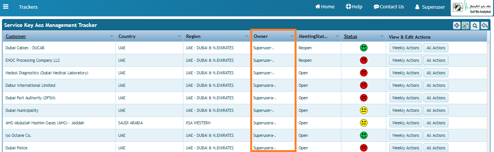The height and width of the screenshot is (152, 494).
Task: Open All Actions for Dubai Municipality
Action: pos(436,110)
